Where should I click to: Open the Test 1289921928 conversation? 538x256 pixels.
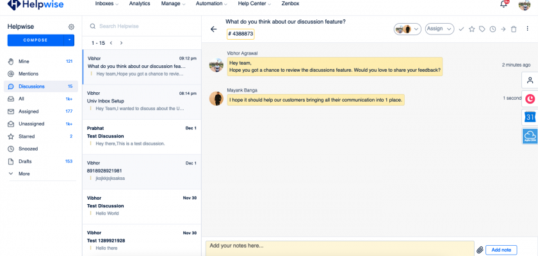(x=142, y=240)
